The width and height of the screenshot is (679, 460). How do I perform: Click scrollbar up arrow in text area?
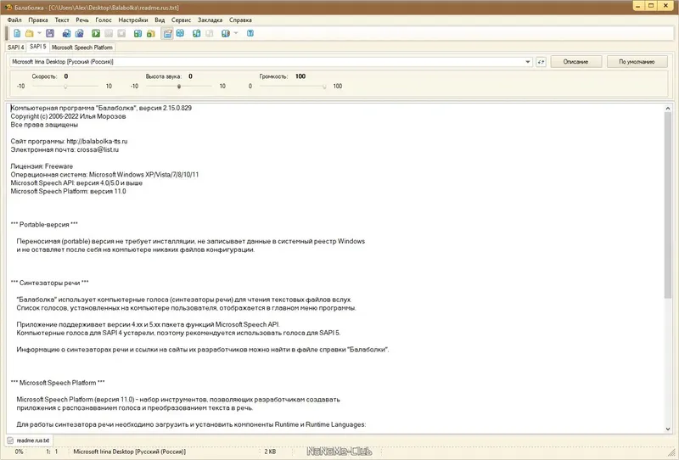pyautogui.click(x=667, y=109)
